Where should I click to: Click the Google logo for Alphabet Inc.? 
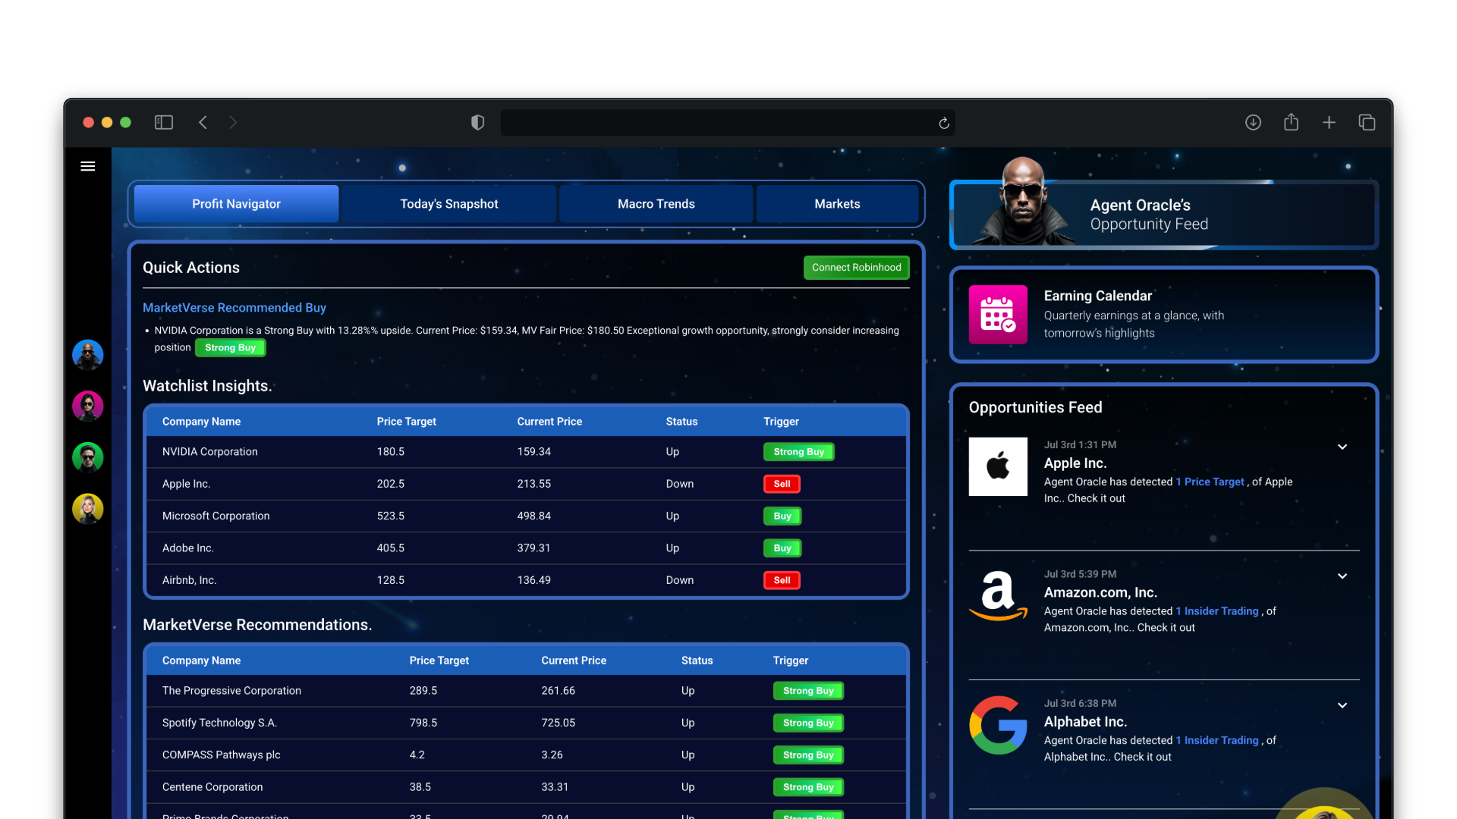pyautogui.click(x=998, y=725)
